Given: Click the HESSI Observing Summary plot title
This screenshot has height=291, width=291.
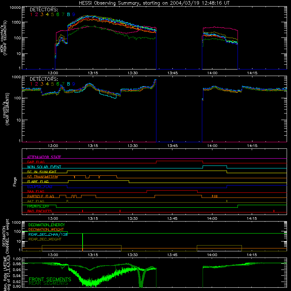Looking at the screenshot, I should coord(154,3).
